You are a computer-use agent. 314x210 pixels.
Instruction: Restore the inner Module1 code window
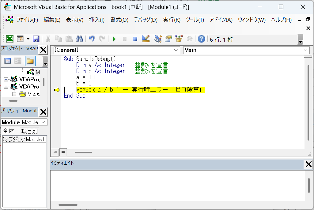coord(308,19)
